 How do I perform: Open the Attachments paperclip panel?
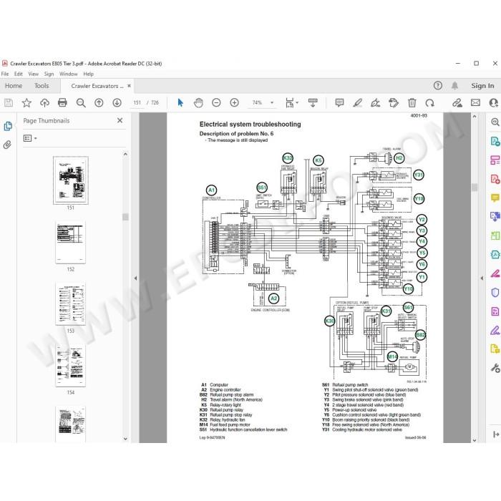coord(7,145)
